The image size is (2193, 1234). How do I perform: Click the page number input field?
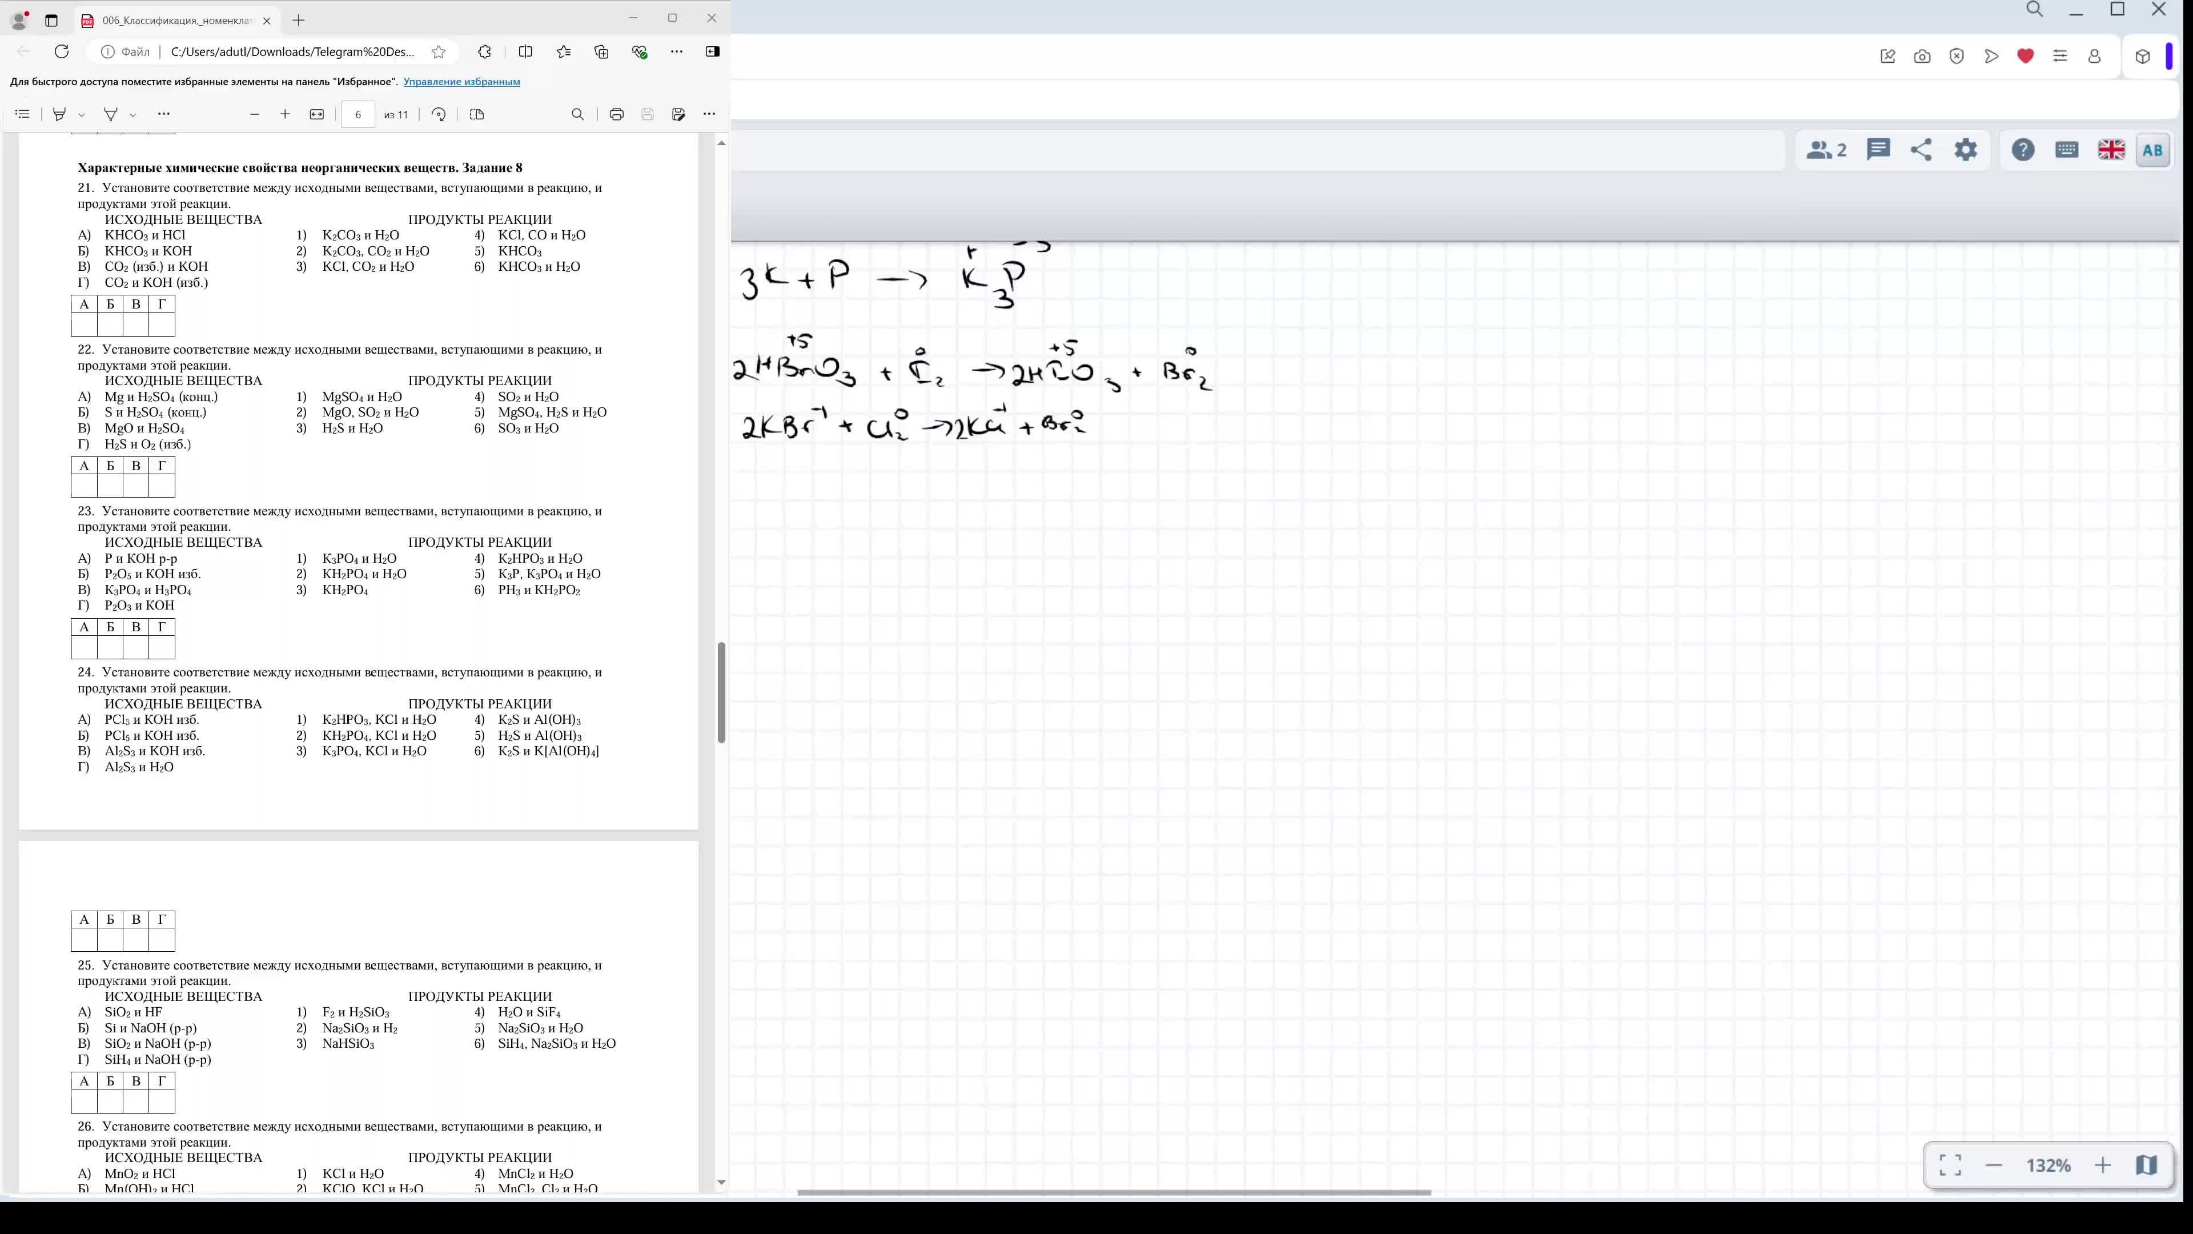pyautogui.click(x=358, y=114)
